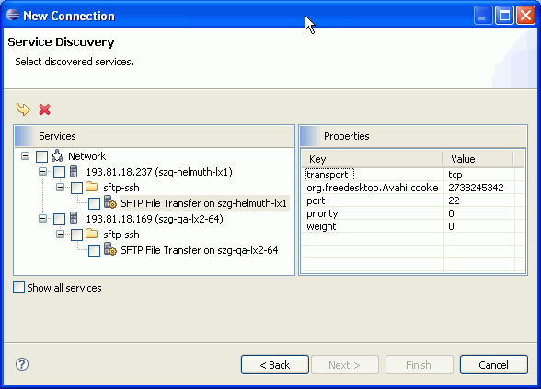
Task: Click the red X clear icon
Action: 44,109
